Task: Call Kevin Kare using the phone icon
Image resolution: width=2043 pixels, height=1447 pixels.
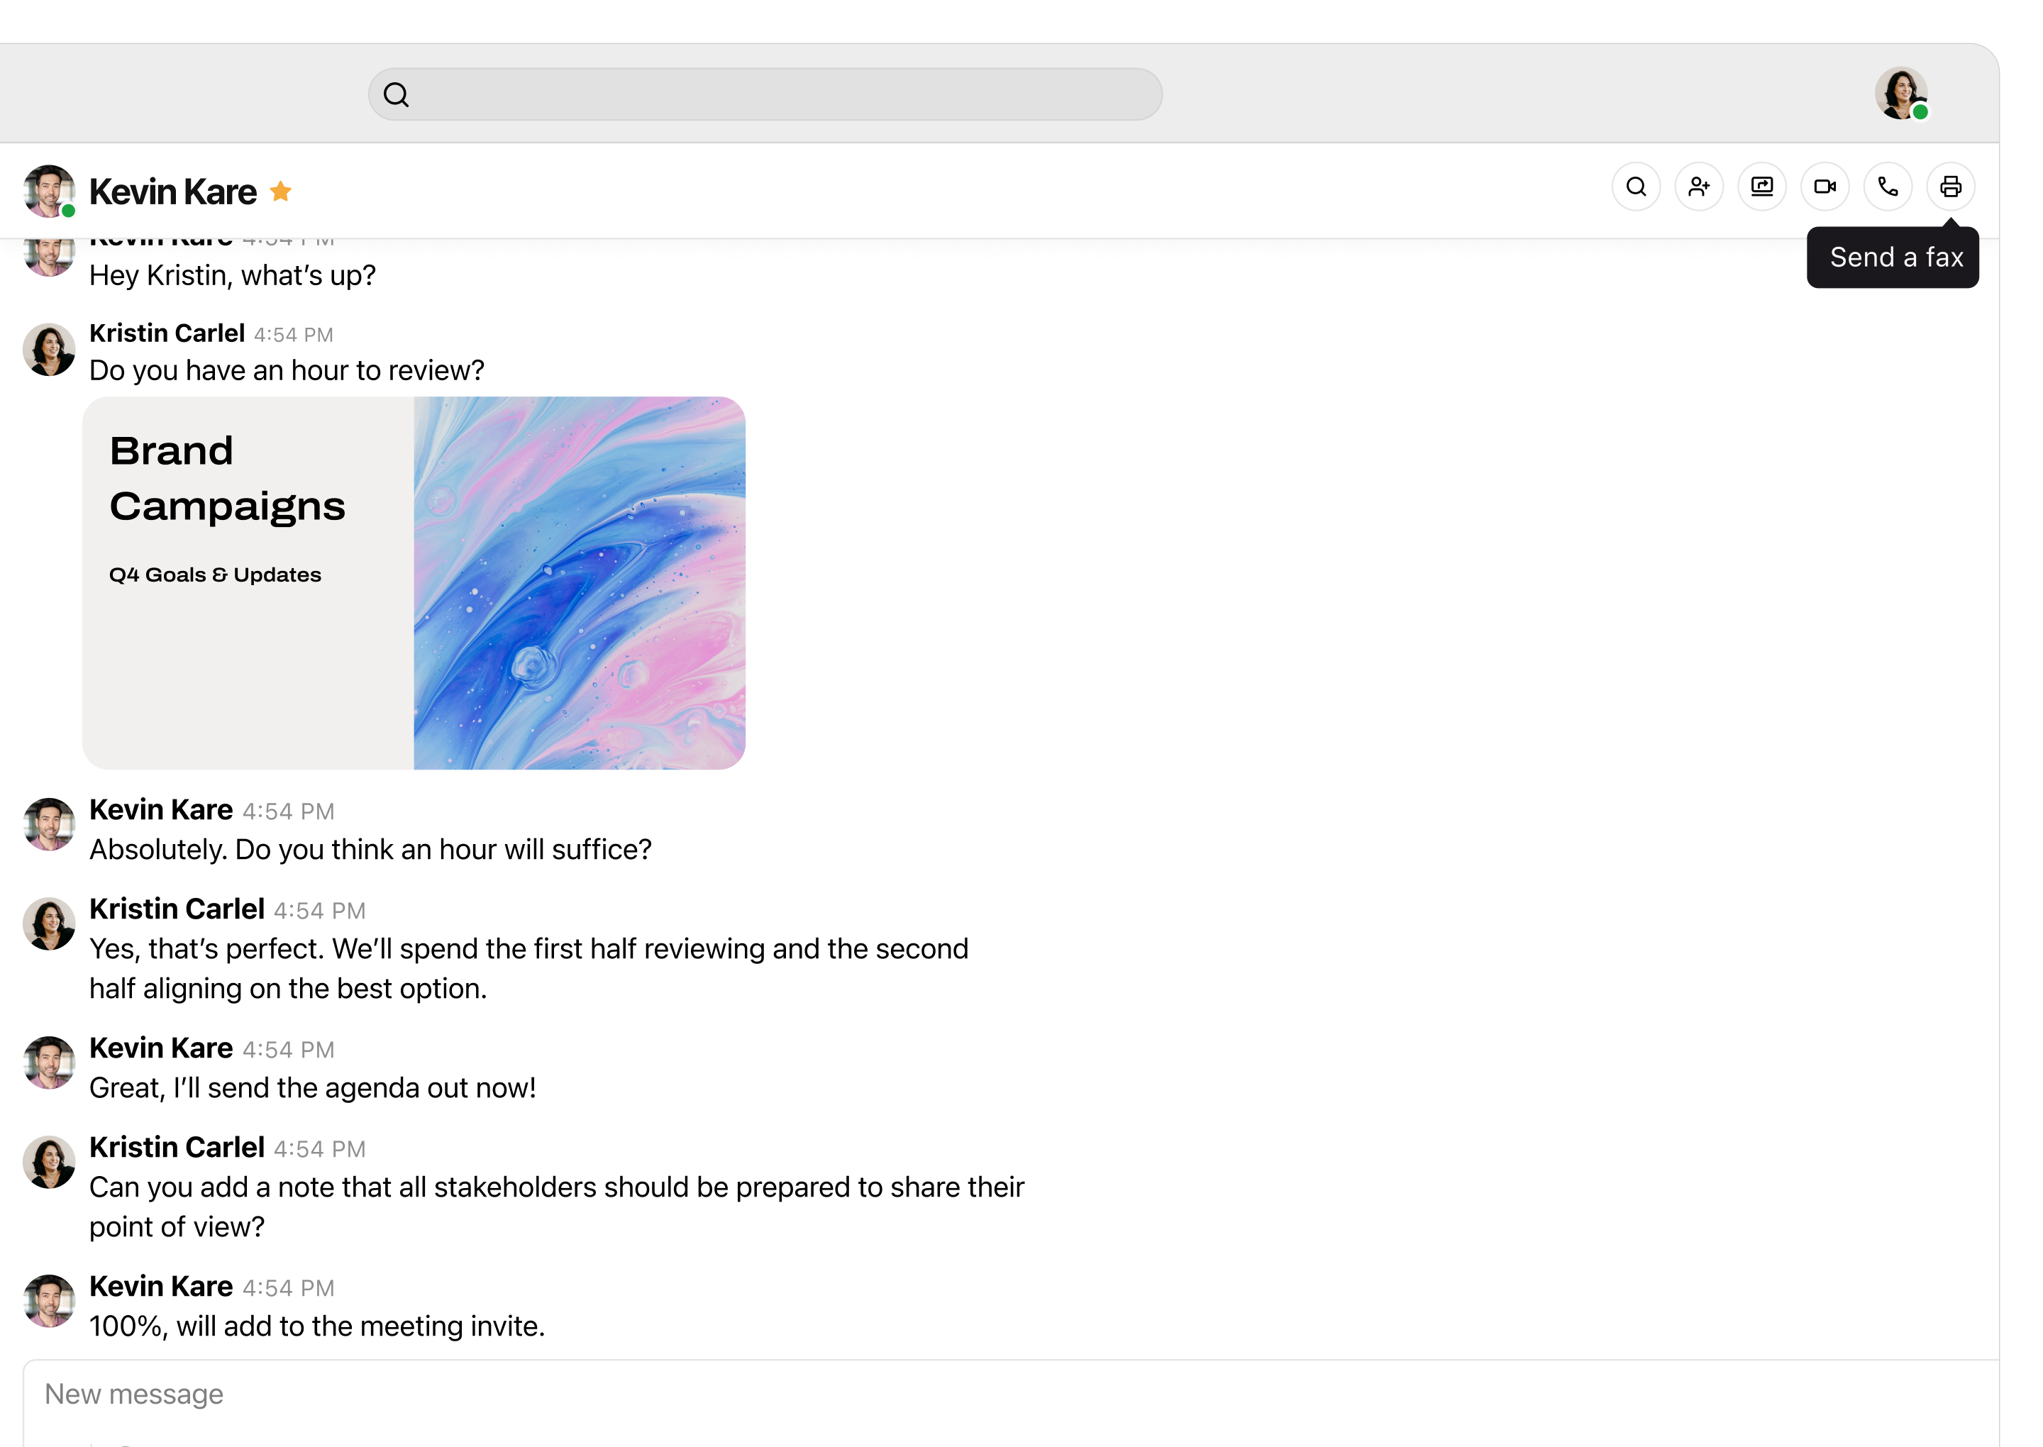Action: (1888, 187)
